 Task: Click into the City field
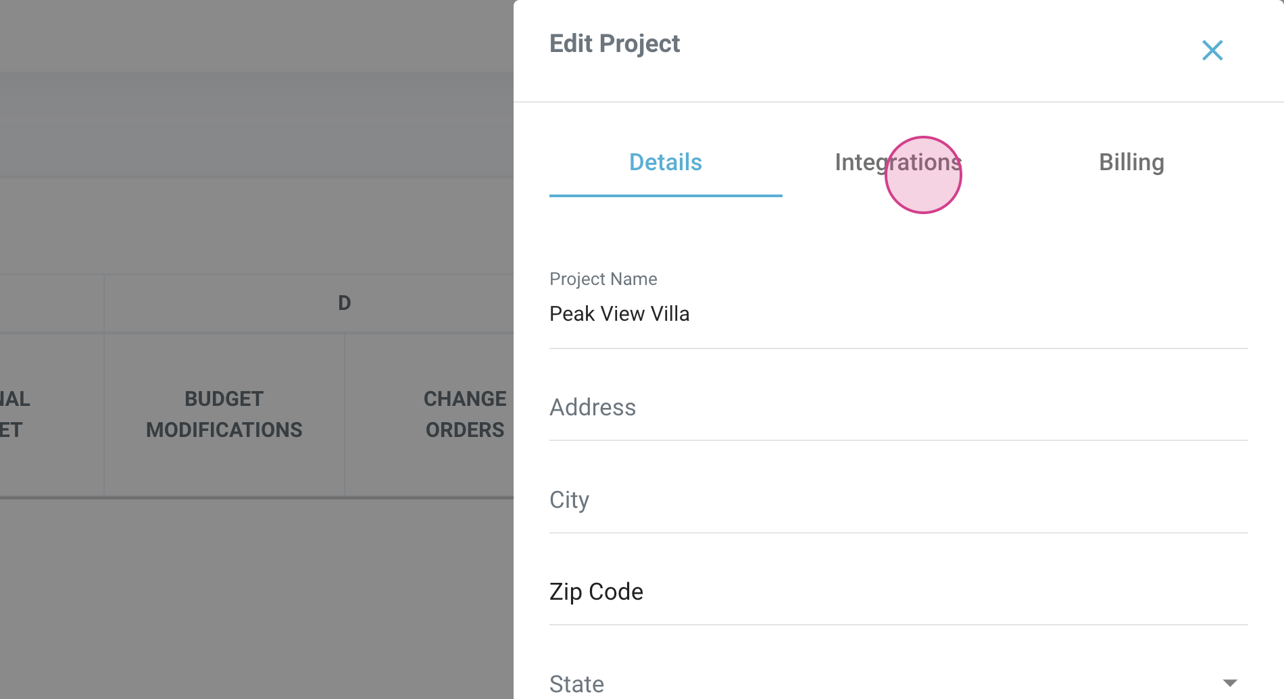[x=898, y=500]
